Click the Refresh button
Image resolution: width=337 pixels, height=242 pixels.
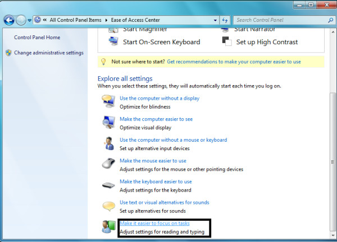pos(225,20)
